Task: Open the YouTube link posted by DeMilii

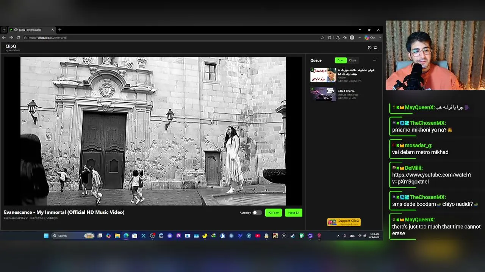Action: coord(432,178)
